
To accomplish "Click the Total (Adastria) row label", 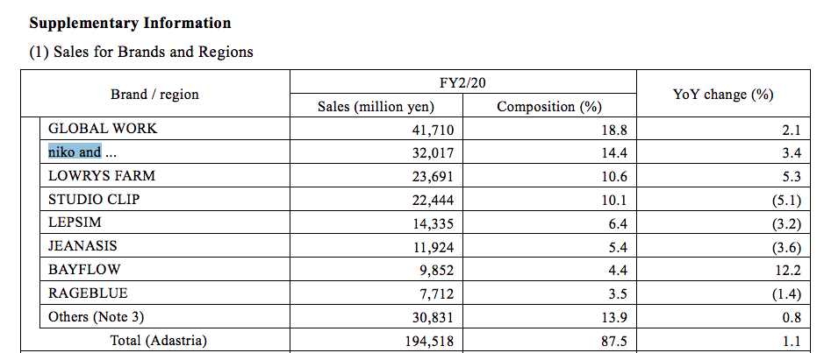I will 159,341.
